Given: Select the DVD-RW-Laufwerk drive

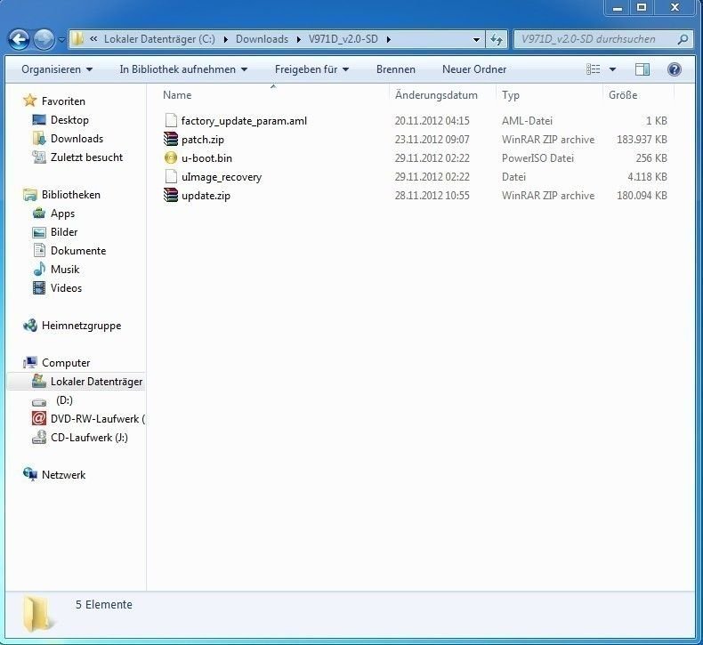Looking at the screenshot, I should [x=97, y=419].
